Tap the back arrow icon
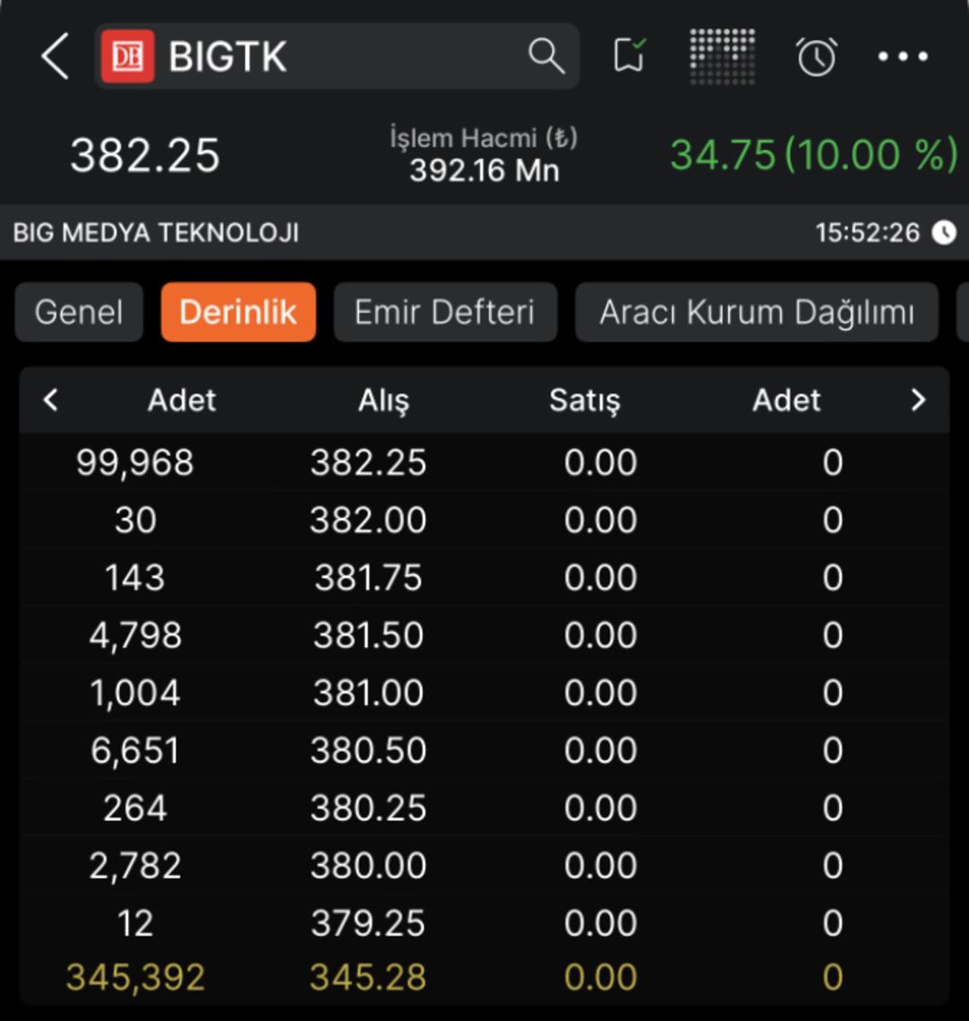 pyautogui.click(x=55, y=57)
